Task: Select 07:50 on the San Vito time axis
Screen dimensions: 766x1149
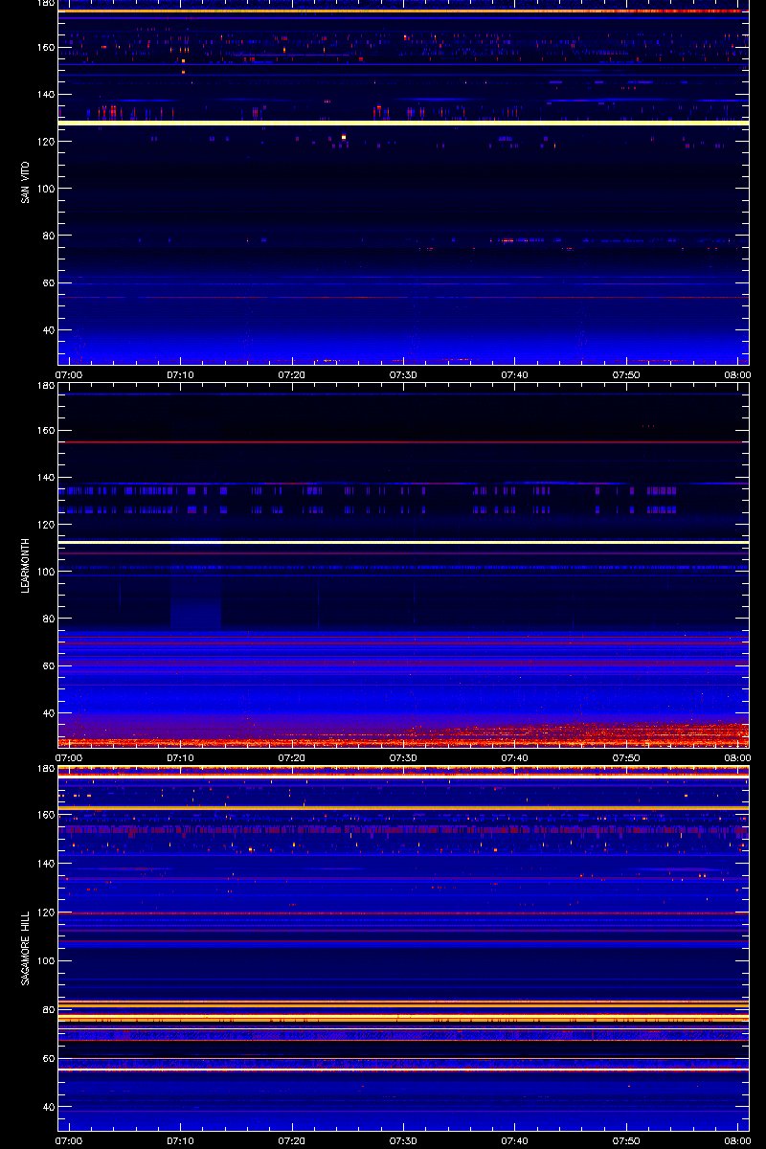Action: (x=626, y=374)
